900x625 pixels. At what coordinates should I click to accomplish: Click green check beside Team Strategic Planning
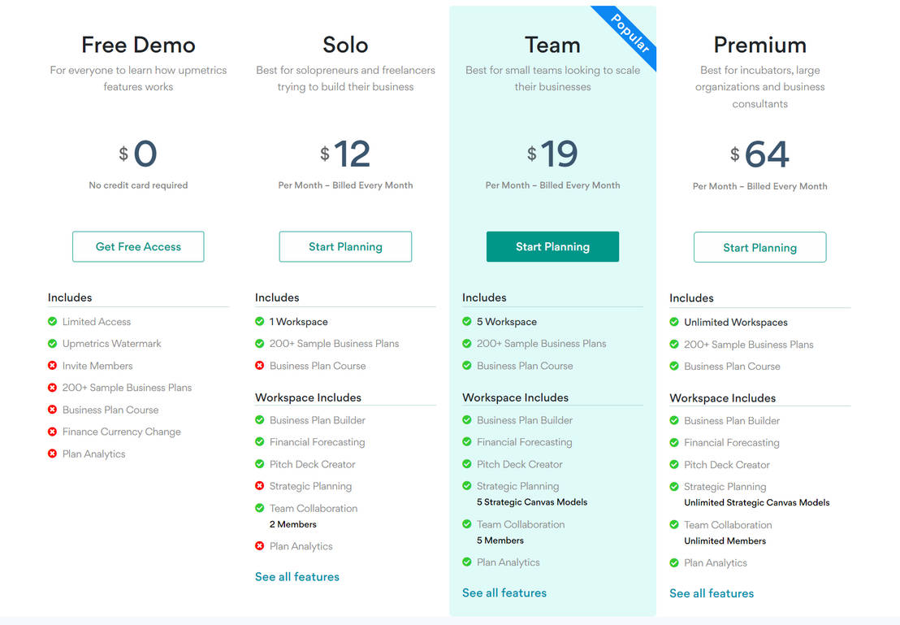coord(466,486)
